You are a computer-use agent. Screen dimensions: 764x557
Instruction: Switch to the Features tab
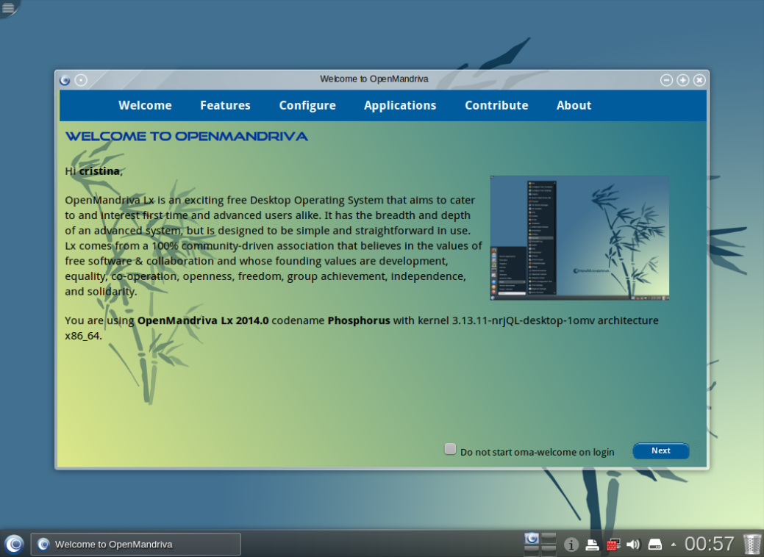pos(225,105)
